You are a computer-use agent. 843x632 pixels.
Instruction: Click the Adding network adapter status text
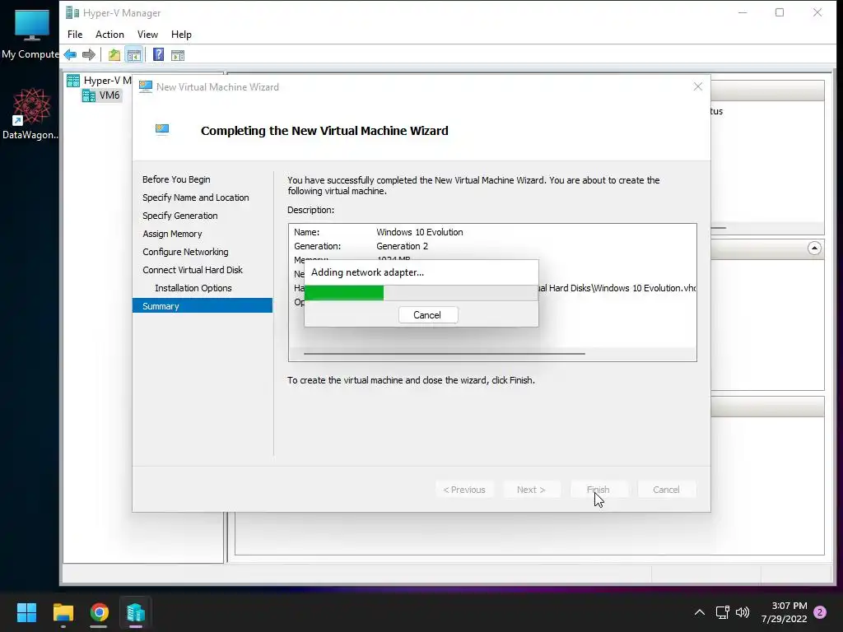click(x=367, y=272)
